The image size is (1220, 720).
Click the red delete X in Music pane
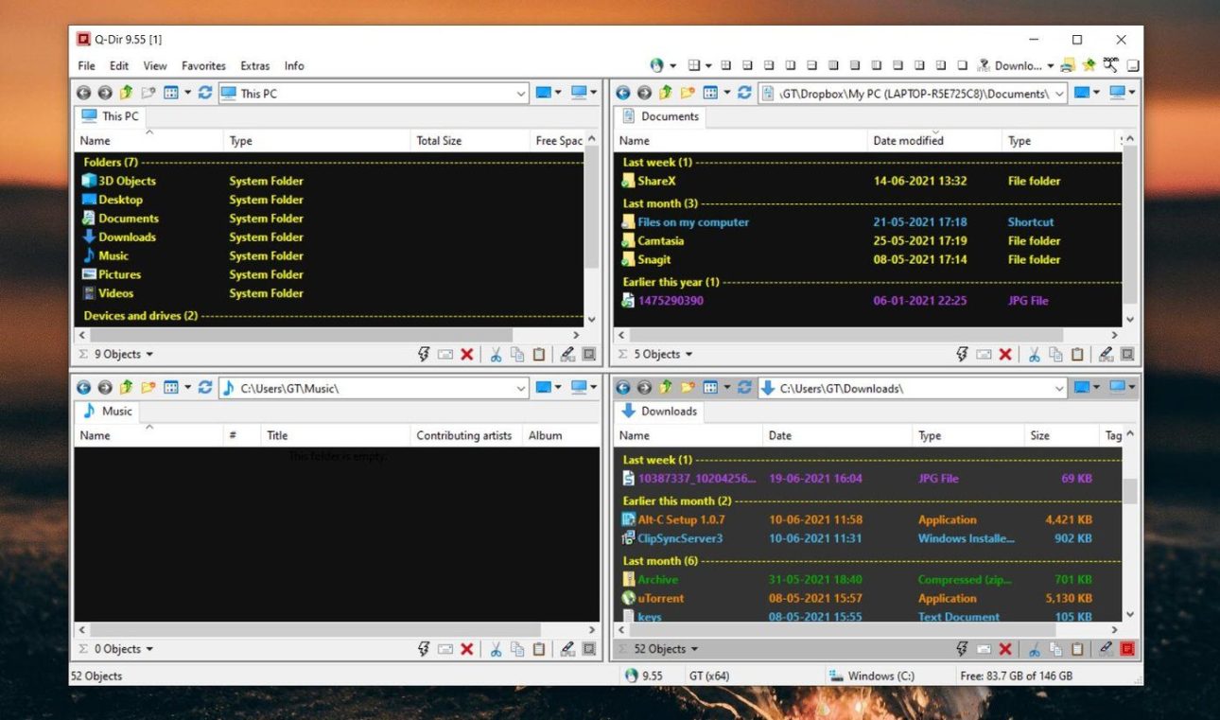tap(466, 649)
